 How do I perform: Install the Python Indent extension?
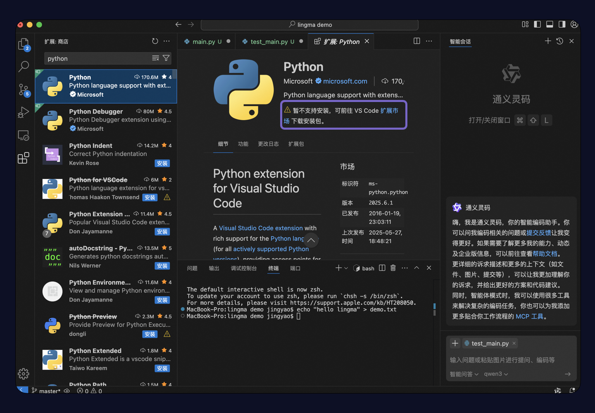[162, 163]
